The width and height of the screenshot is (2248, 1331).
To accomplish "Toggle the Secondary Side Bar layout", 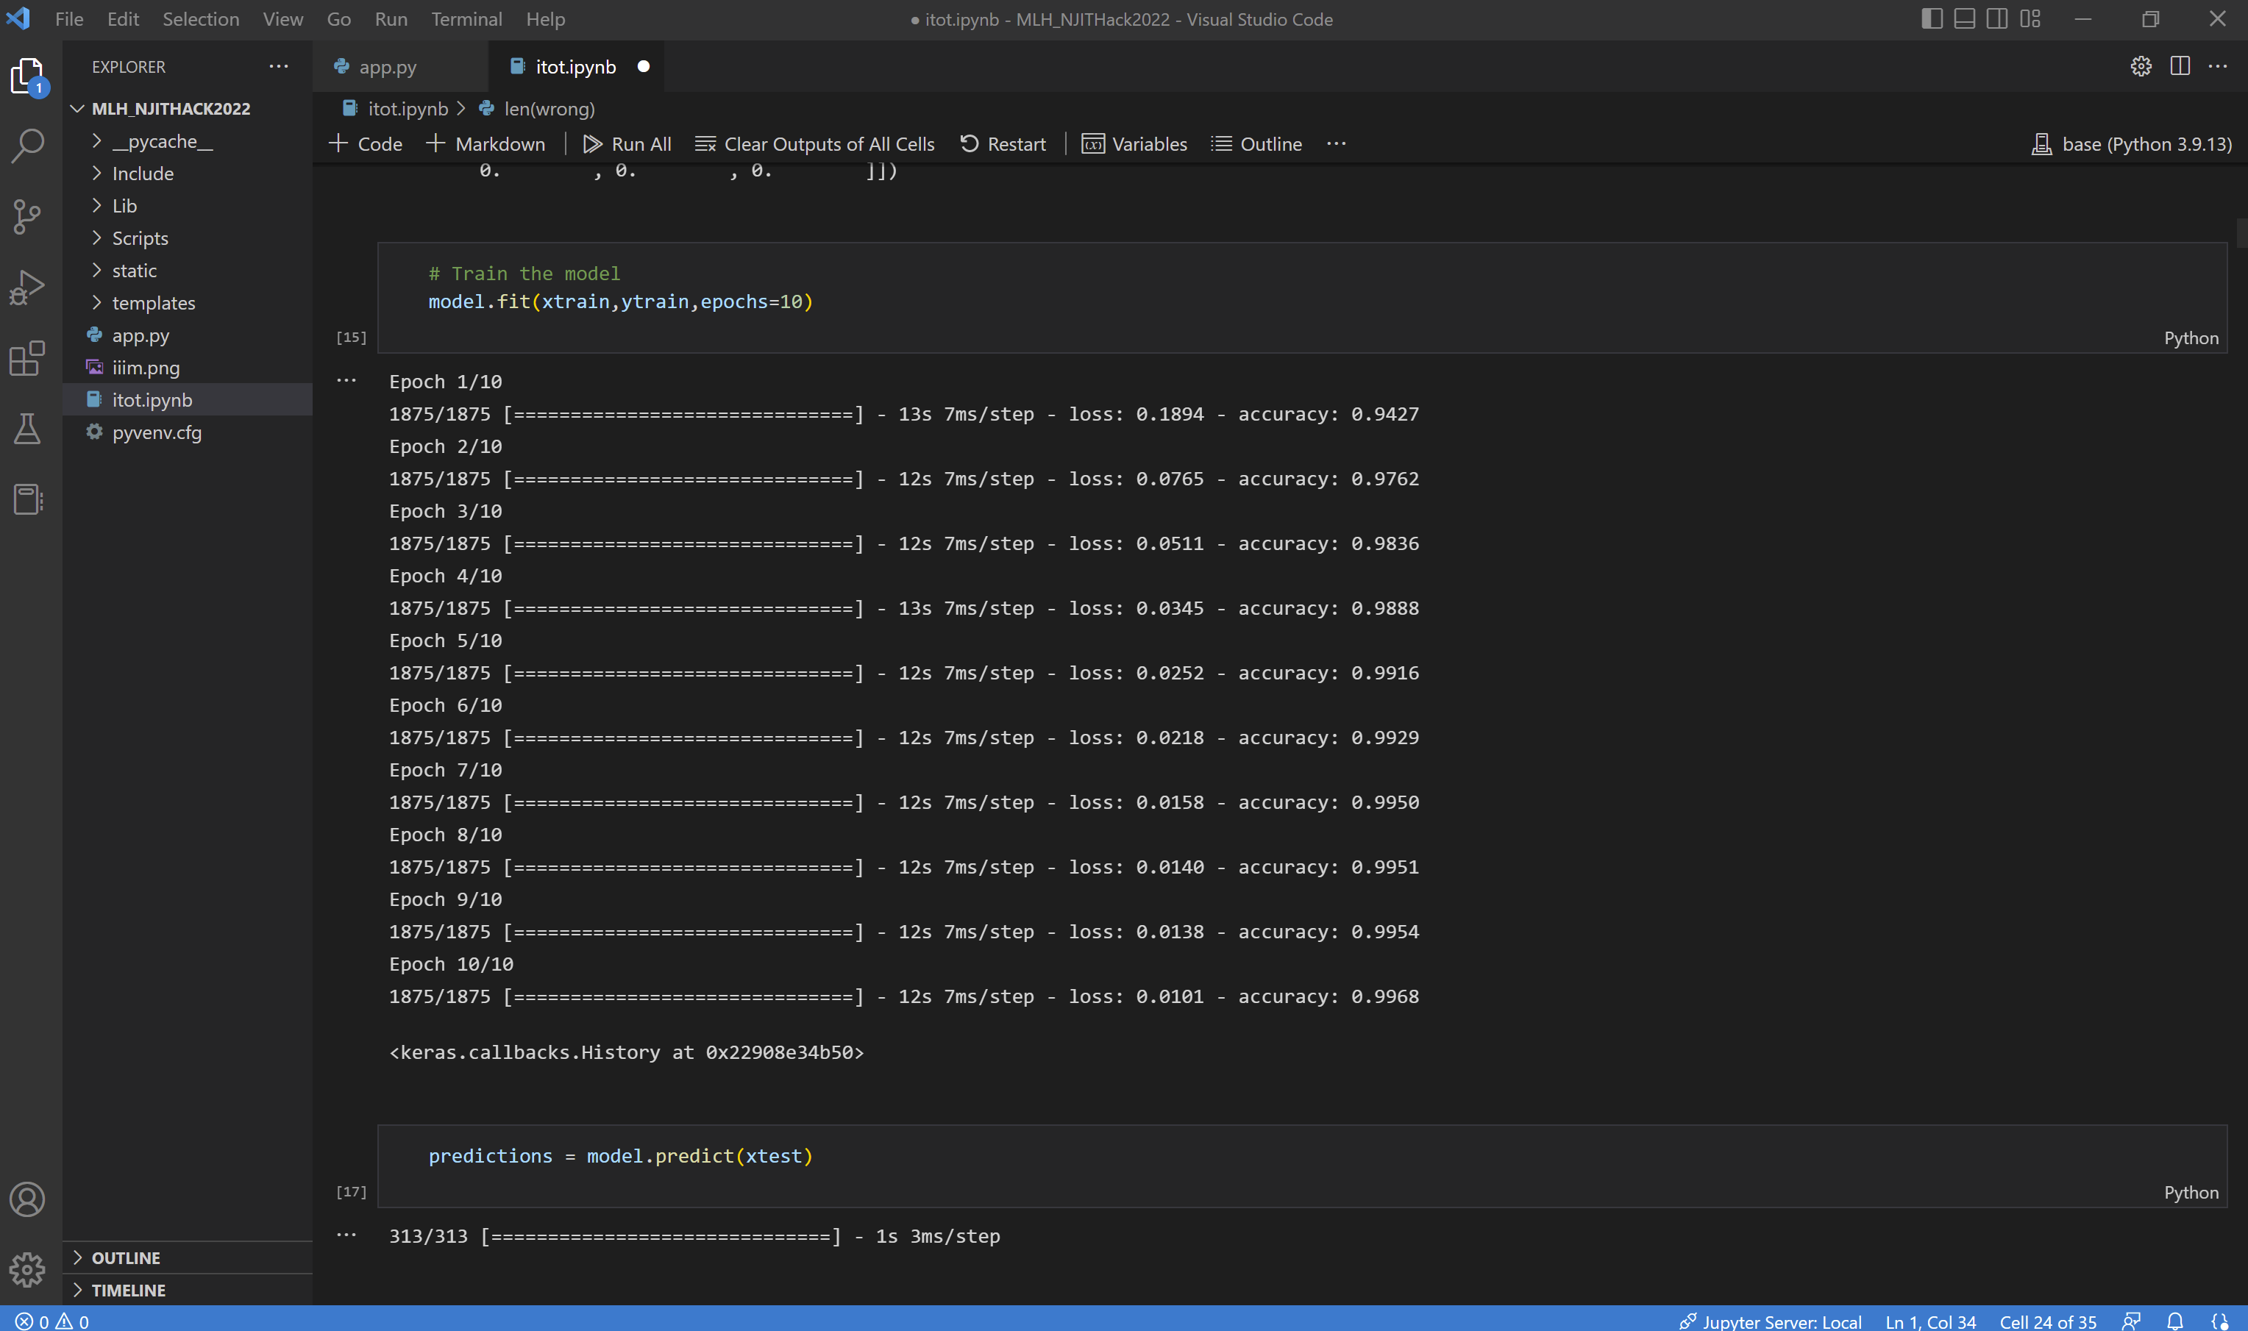I will [x=1997, y=19].
